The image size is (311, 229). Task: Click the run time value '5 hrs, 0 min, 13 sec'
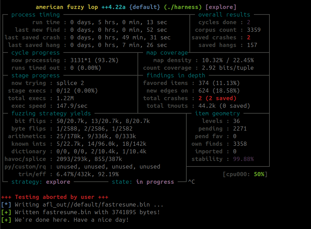tap(133, 22)
